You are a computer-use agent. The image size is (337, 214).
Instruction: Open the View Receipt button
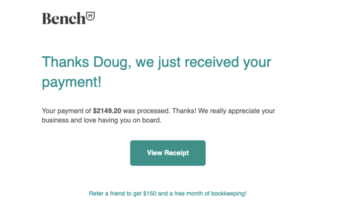[168, 153]
